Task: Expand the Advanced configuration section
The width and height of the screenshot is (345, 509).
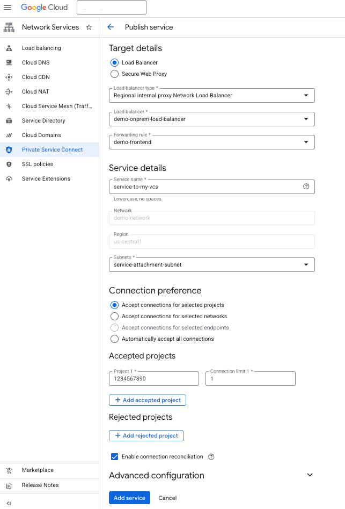Action: tap(310, 475)
